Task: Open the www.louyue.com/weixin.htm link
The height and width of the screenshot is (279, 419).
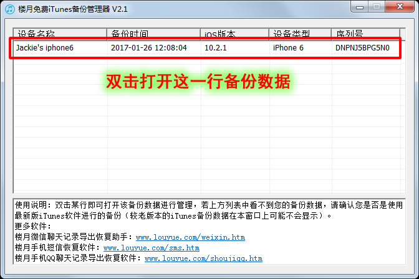Action: 190,237
